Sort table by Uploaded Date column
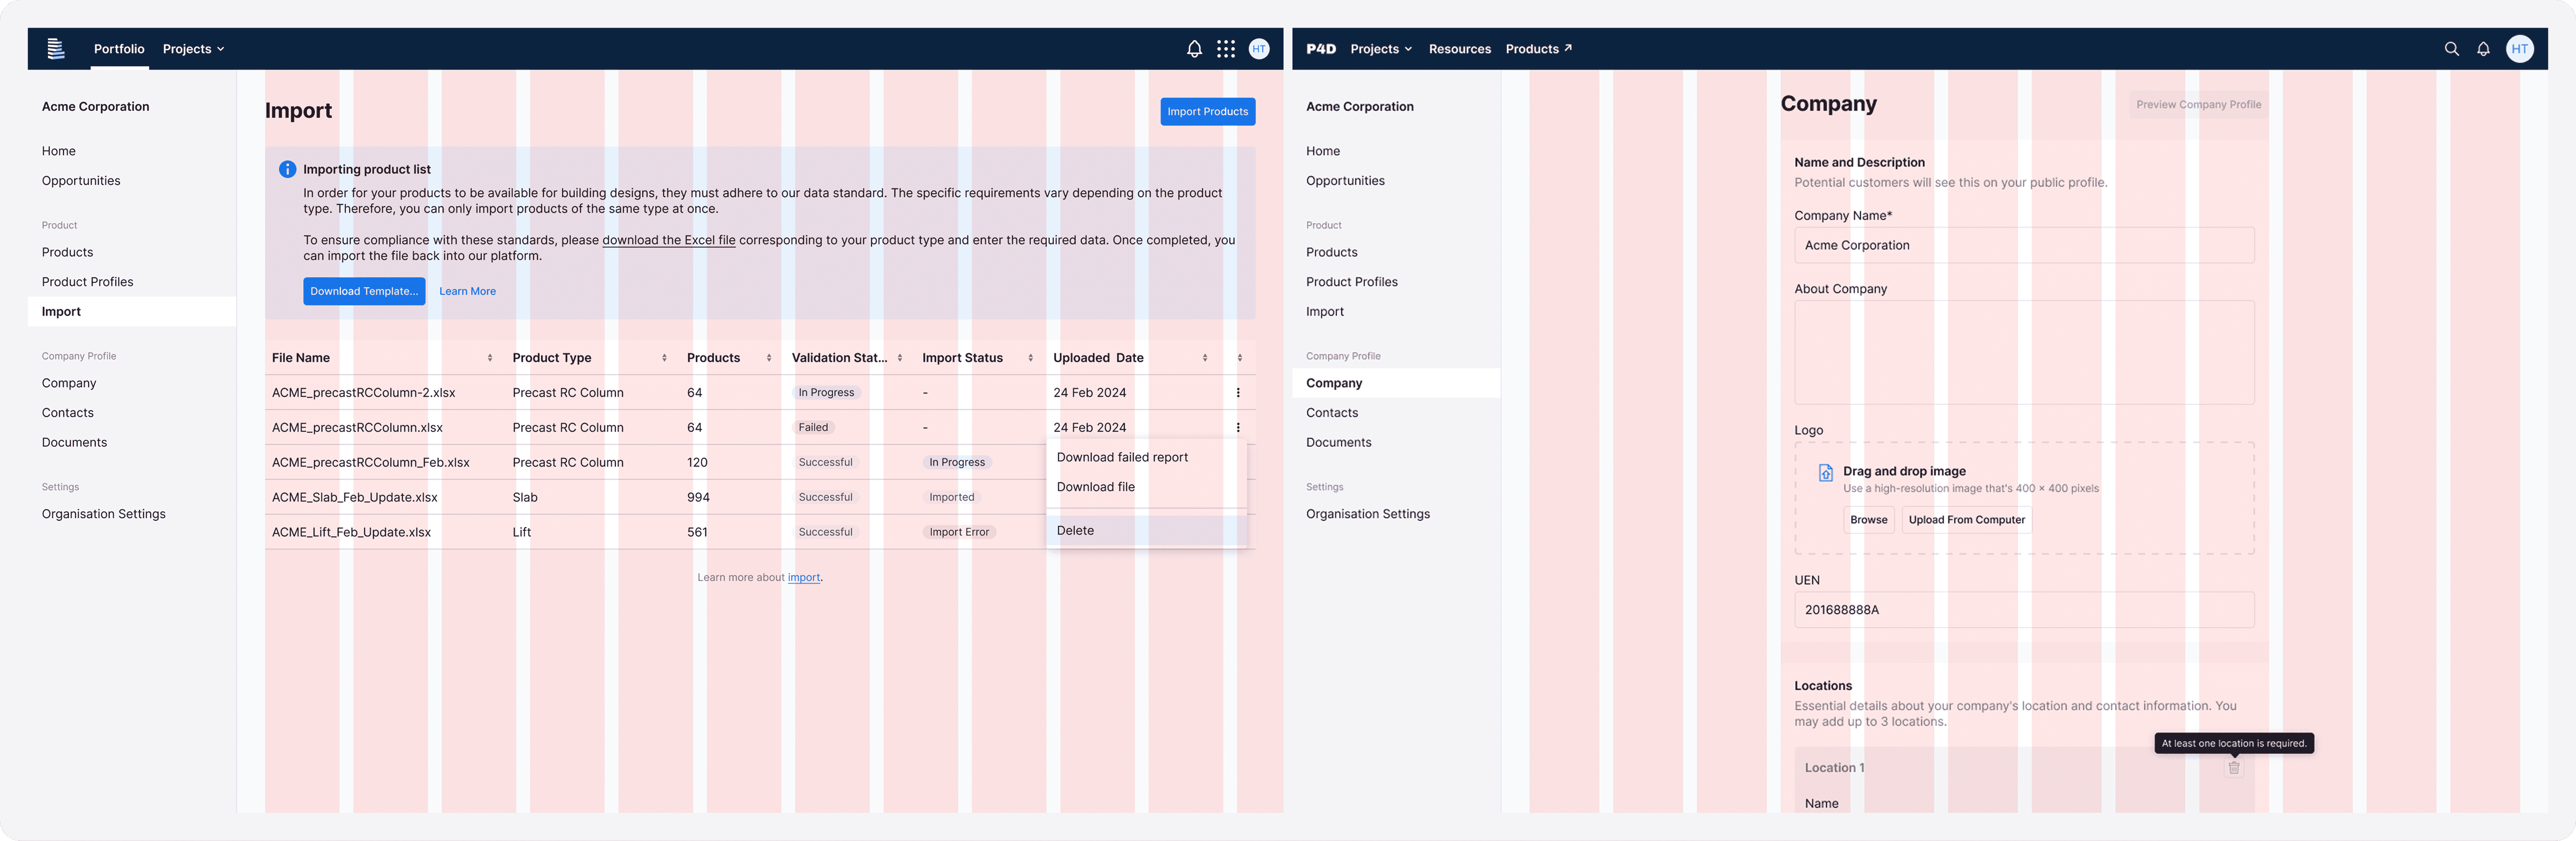2576x841 pixels. tap(1204, 358)
